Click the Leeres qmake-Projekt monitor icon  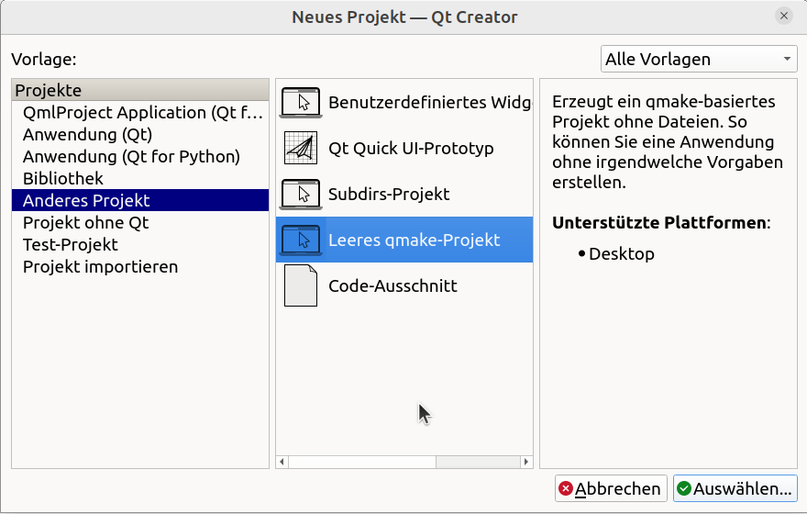(x=301, y=240)
